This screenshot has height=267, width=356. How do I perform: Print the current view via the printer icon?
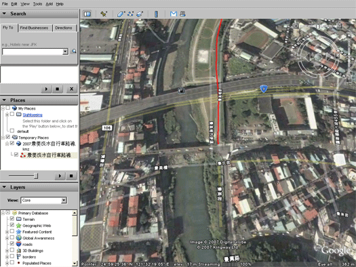pos(182,14)
